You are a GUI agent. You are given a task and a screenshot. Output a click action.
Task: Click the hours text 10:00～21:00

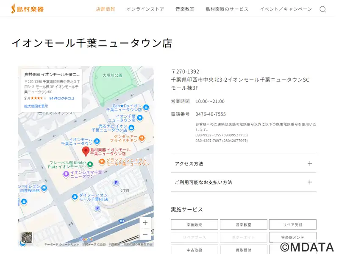point(210,101)
